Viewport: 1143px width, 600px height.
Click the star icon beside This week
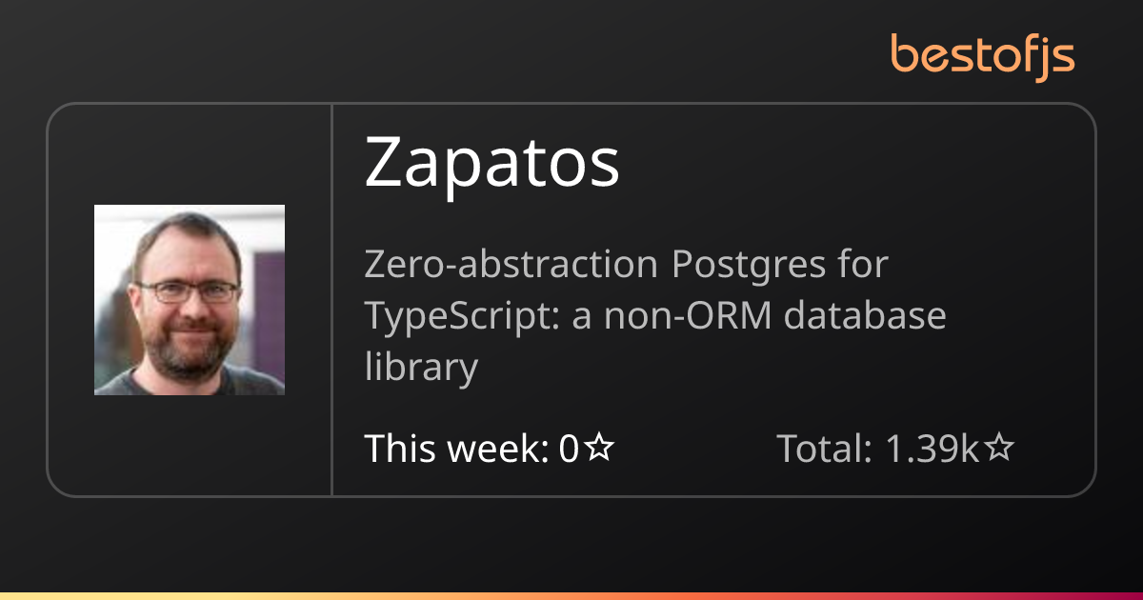click(599, 449)
